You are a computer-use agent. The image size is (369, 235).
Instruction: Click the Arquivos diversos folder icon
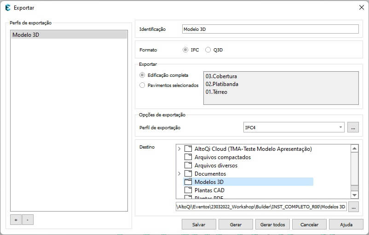pos(188,165)
